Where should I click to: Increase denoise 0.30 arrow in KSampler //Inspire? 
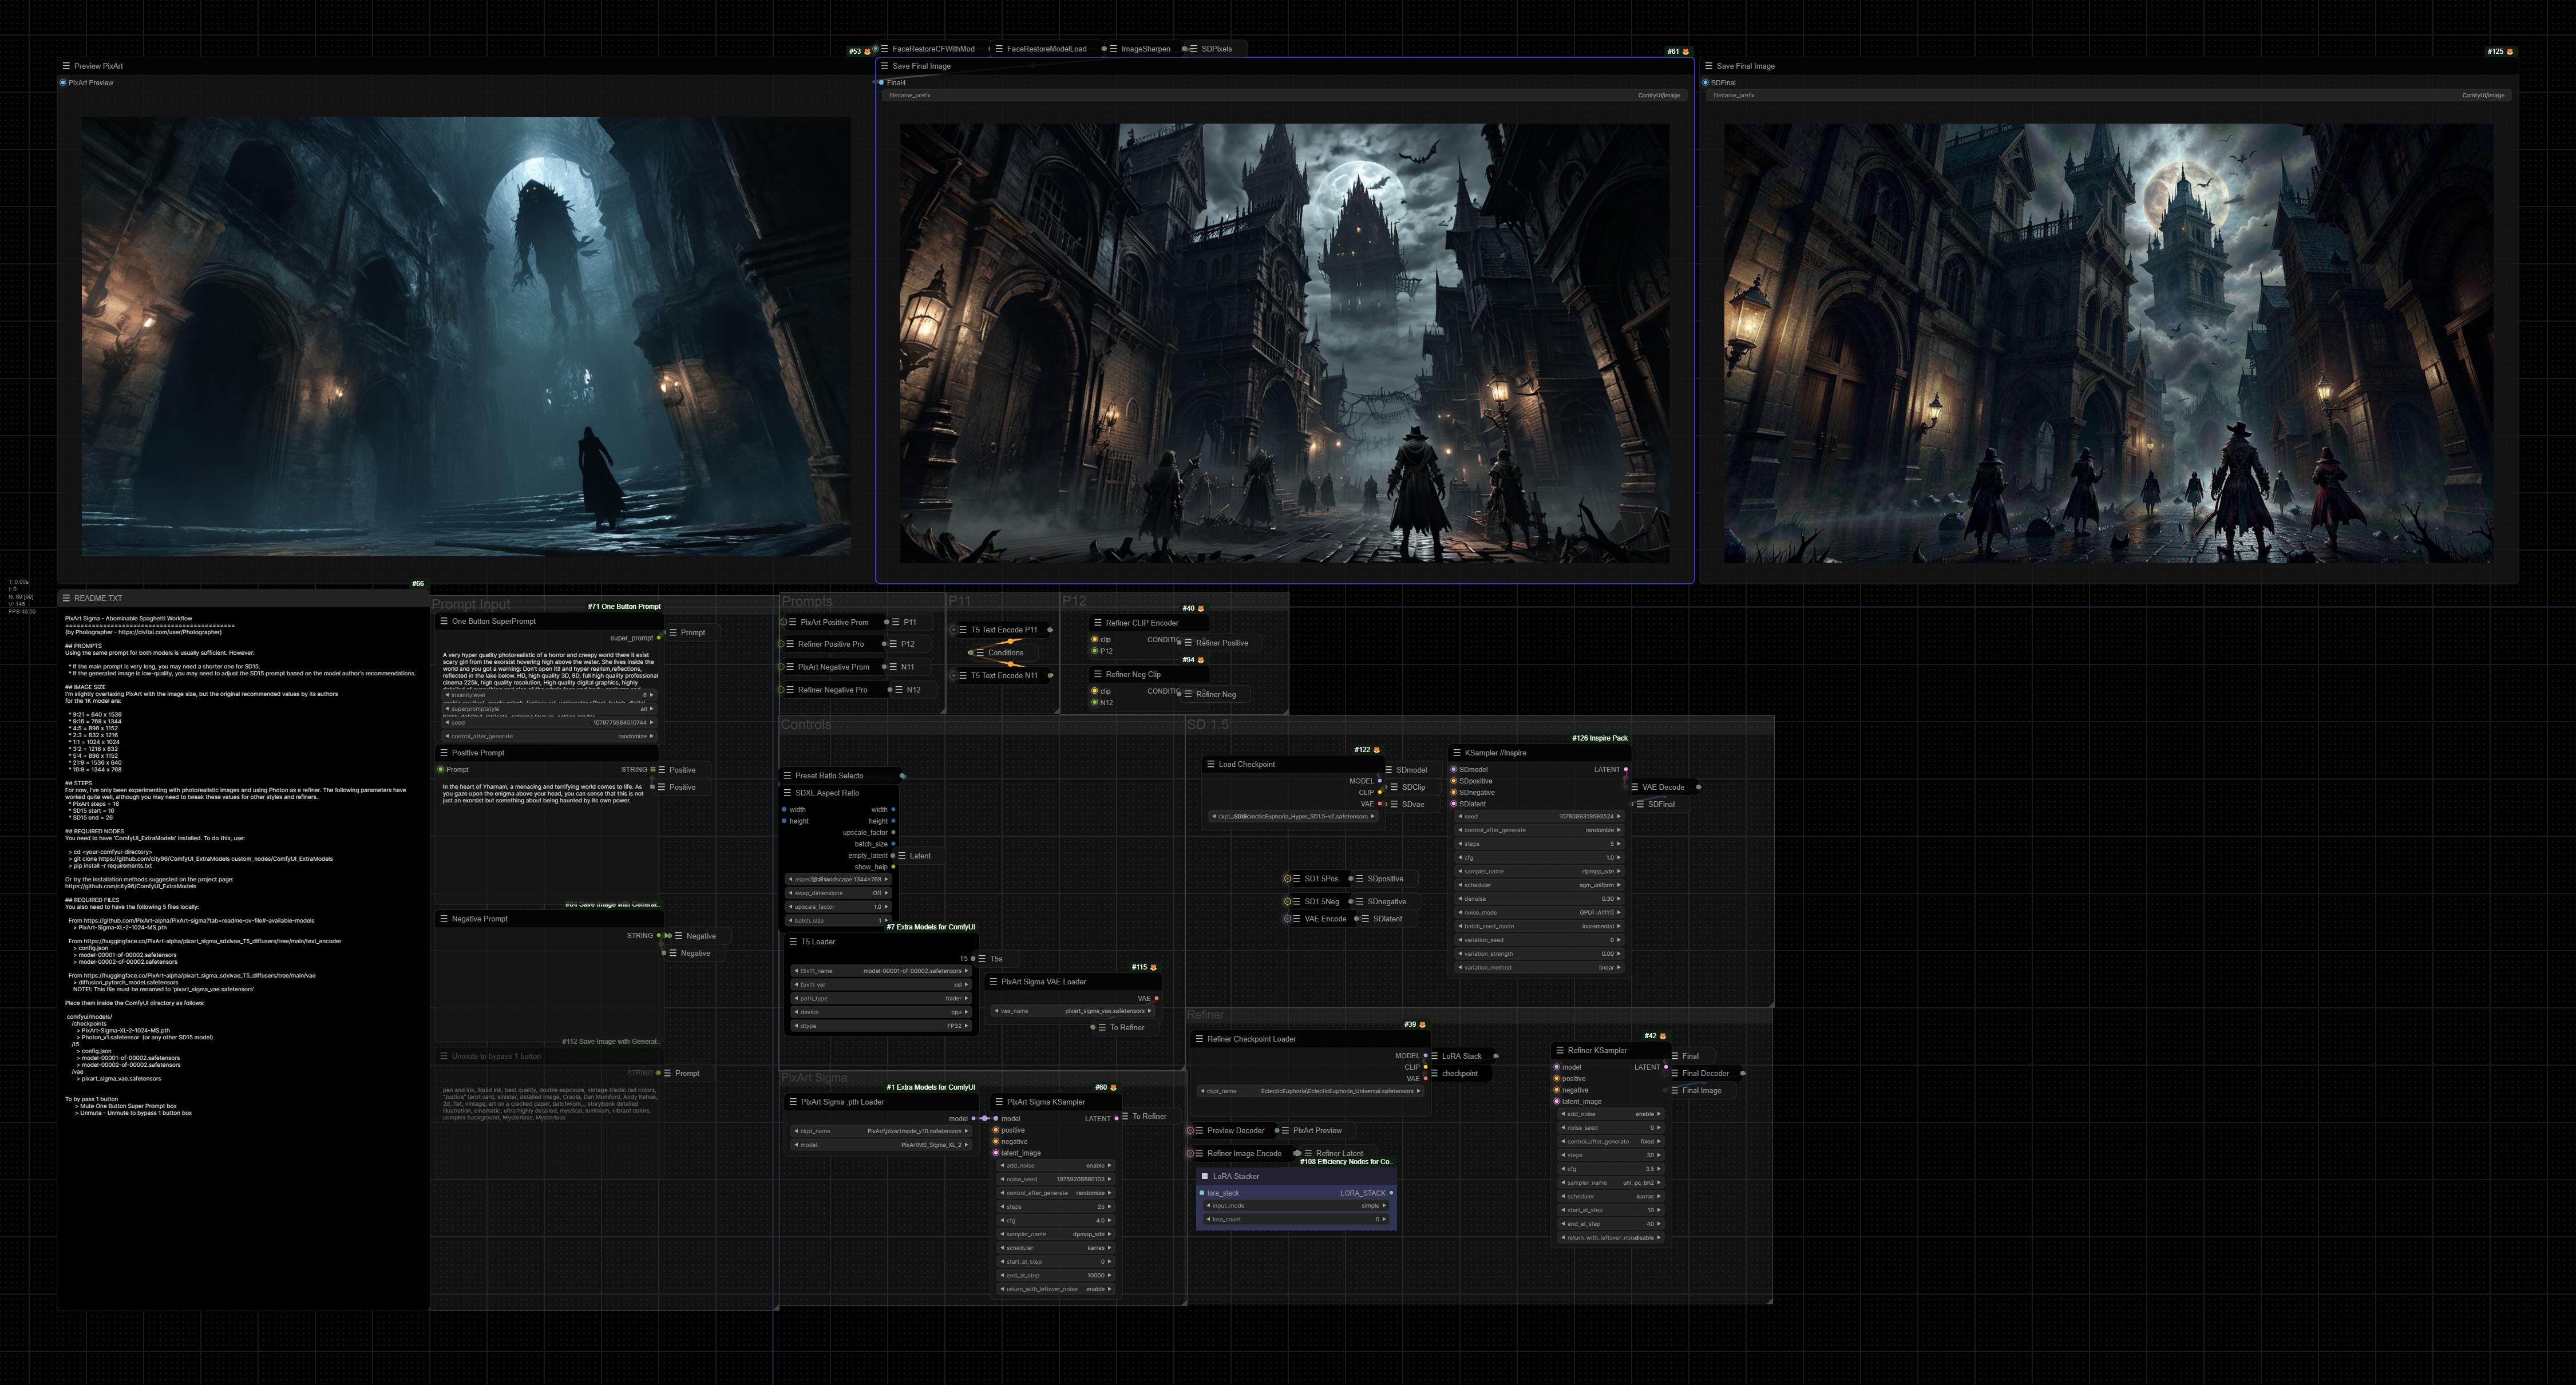point(1618,899)
